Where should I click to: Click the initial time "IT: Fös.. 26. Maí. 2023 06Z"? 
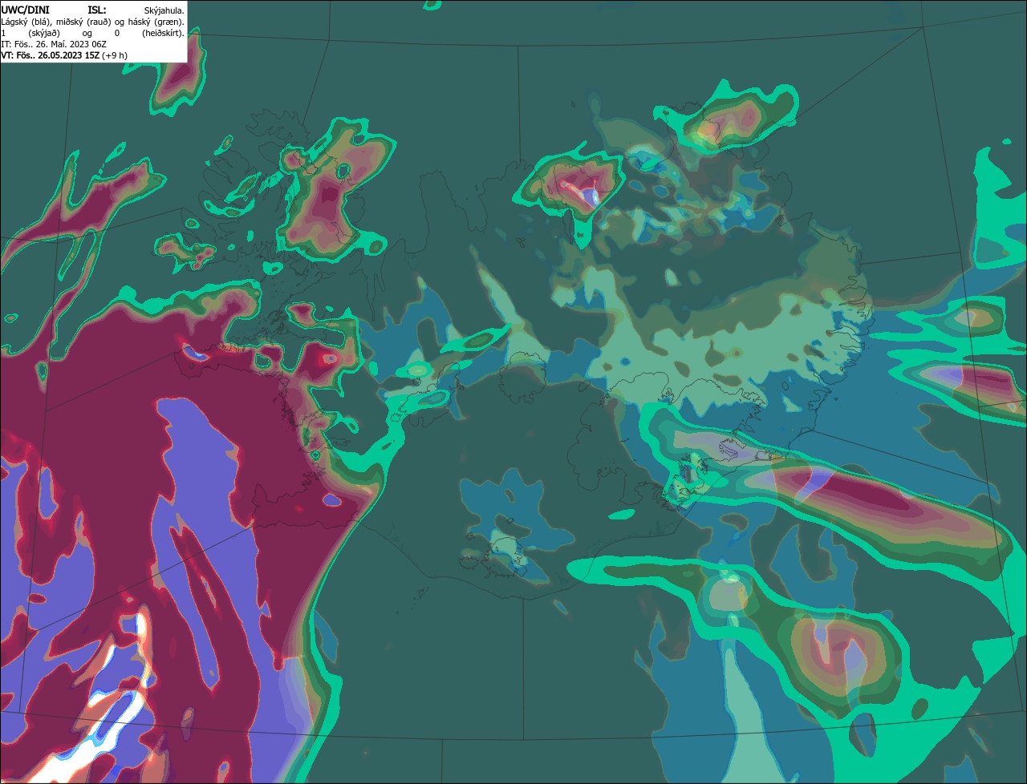[54, 44]
